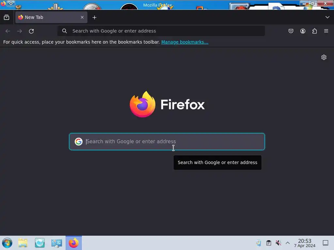The width and height of the screenshot is (334, 250).
Task: Minimize the Firefox window
Action: [304, 3]
